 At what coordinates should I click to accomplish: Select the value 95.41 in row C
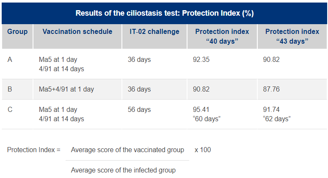(x=201, y=109)
